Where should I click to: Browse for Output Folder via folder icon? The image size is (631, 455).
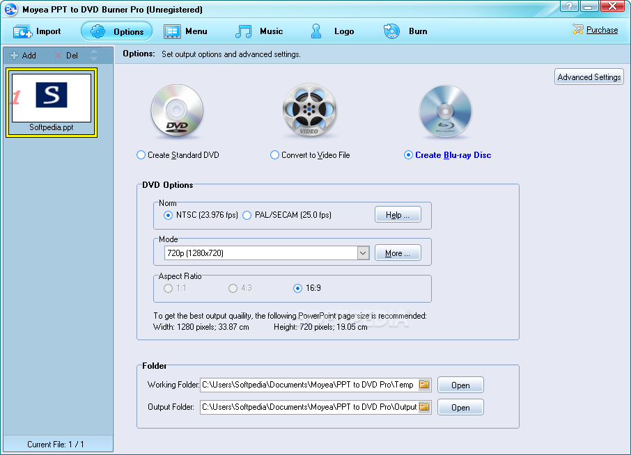[424, 407]
